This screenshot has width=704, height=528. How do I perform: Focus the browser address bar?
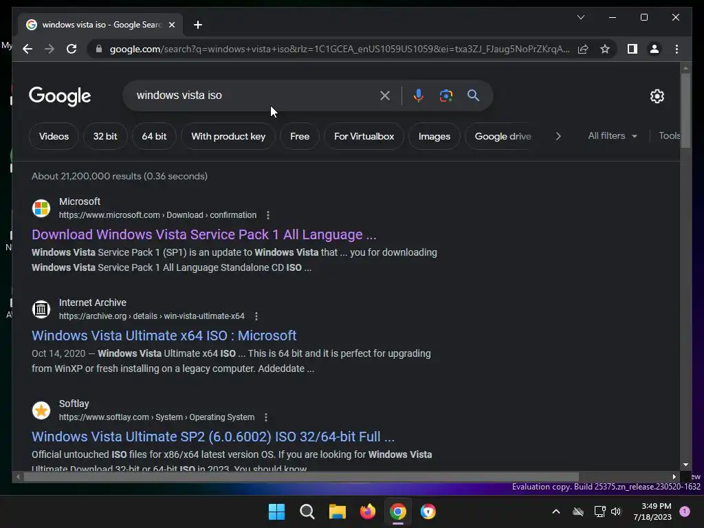pyautogui.click(x=340, y=49)
